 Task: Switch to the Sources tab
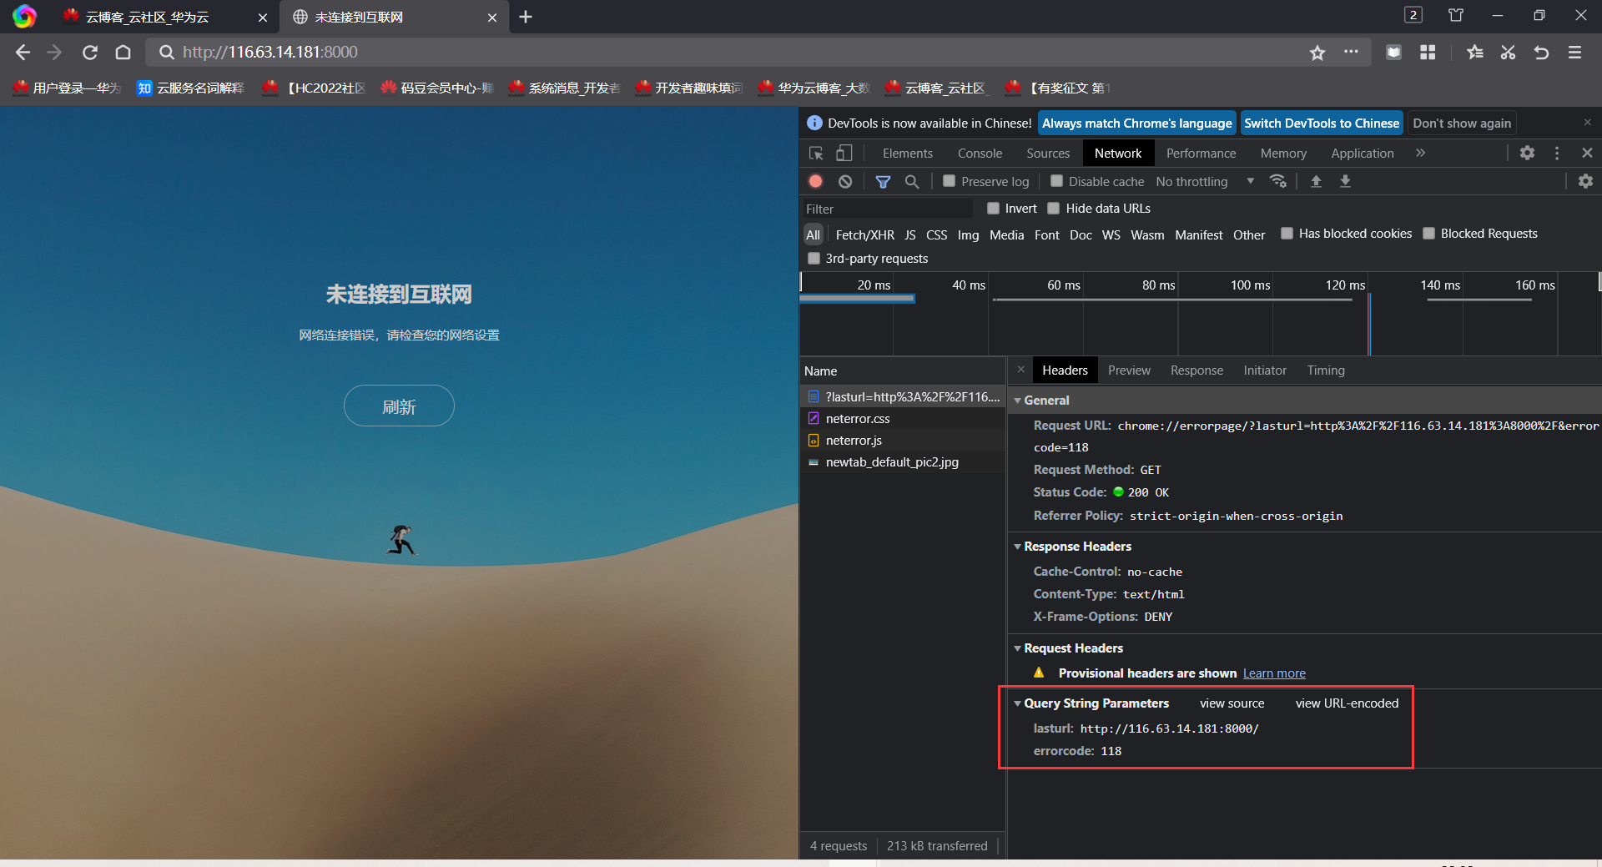[1048, 154]
